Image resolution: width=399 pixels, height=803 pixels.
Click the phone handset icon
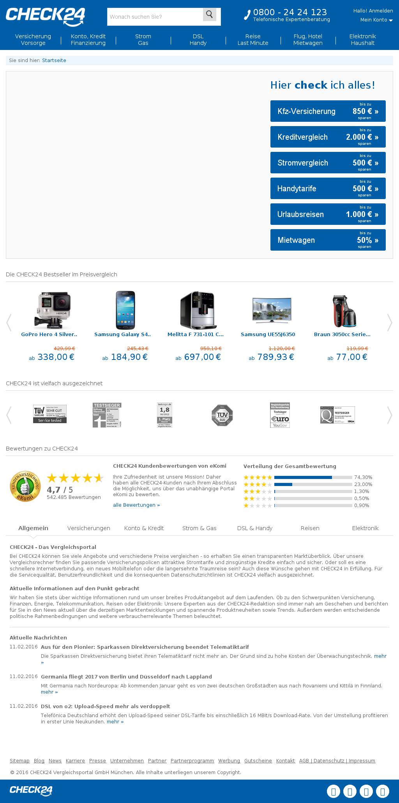(x=247, y=15)
